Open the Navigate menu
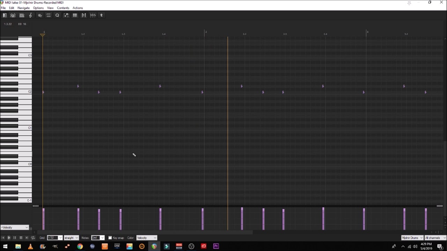 click(23, 8)
